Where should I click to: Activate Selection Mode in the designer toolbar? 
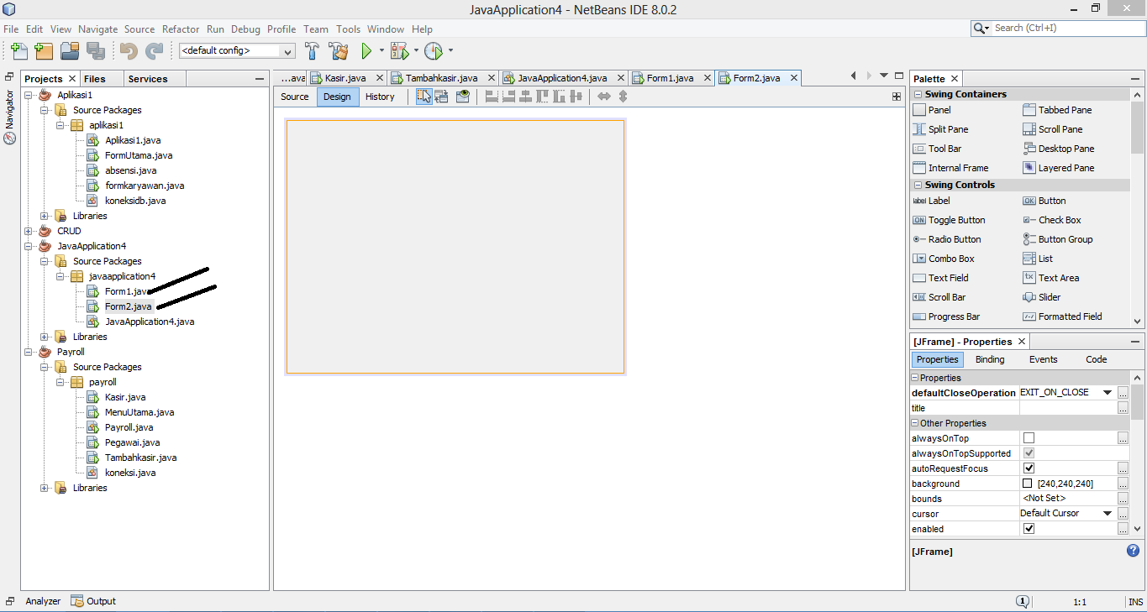[424, 97]
